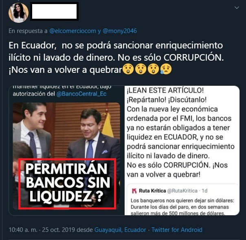Open the @mony2046 profile link

click(x=120, y=31)
